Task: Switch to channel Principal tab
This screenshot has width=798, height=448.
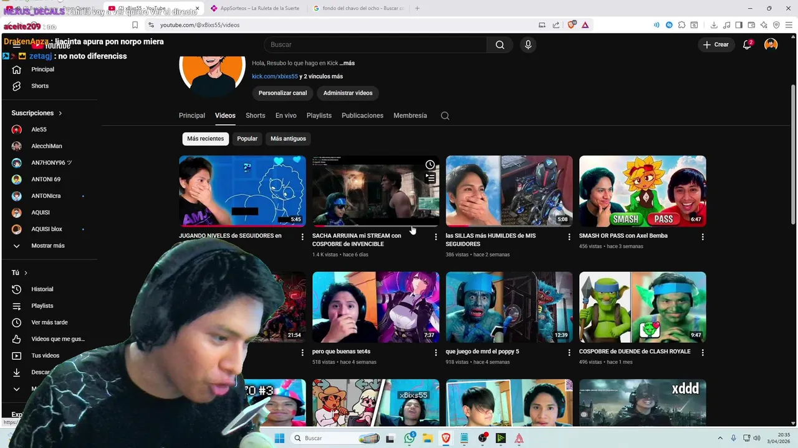Action: click(192, 116)
